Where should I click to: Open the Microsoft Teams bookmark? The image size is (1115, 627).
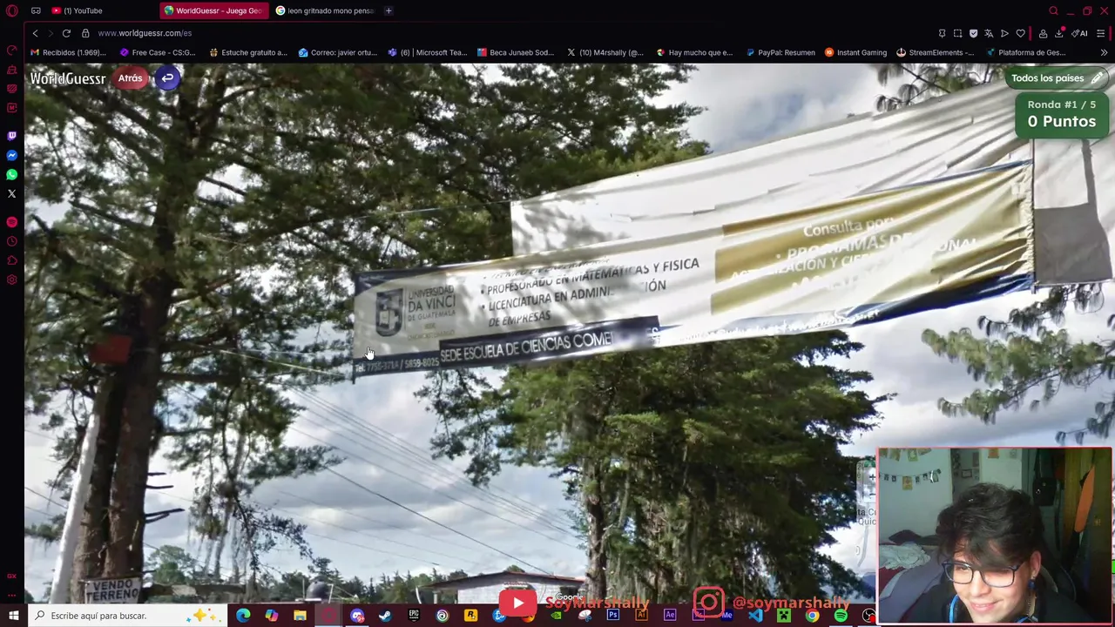pyautogui.click(x=428, y=52)
